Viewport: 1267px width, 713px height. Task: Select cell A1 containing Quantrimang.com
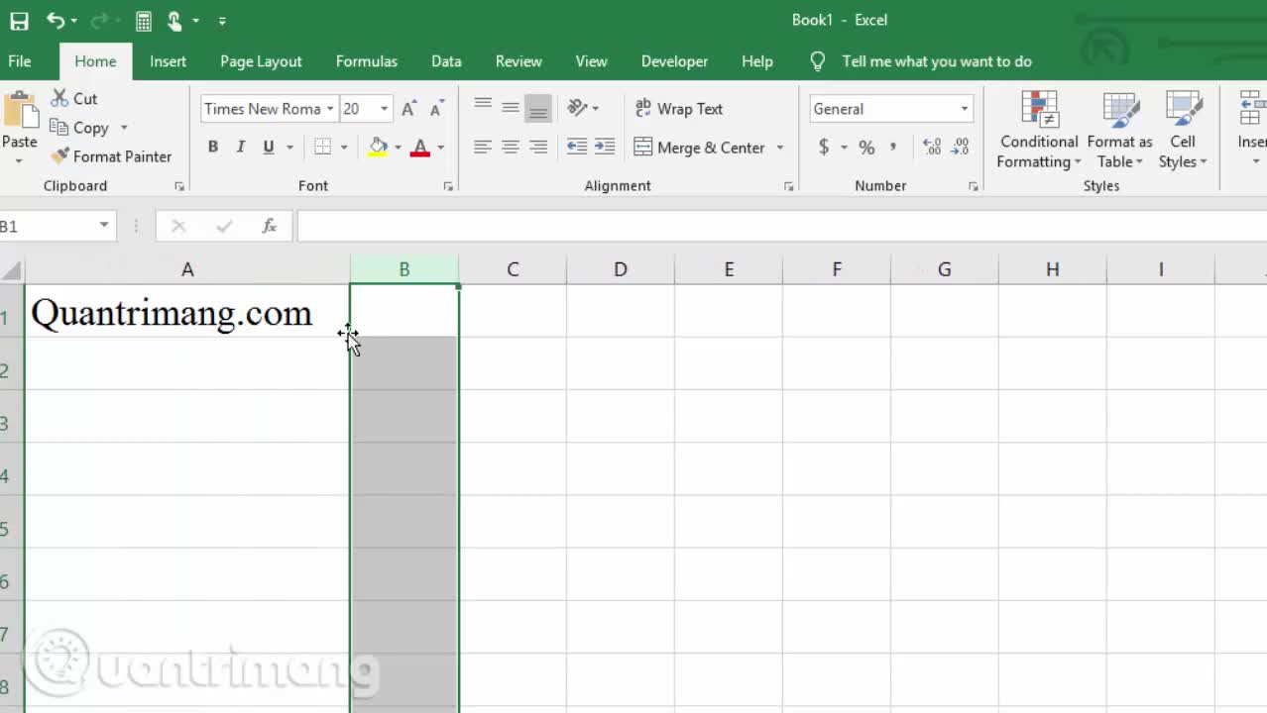pyautogui.click(x=186, y=311)
